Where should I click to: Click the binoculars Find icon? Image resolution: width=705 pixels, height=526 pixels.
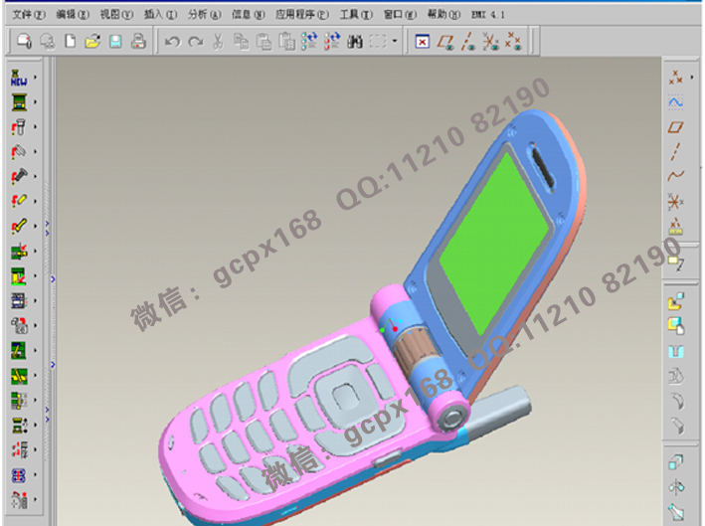[354, 42]
